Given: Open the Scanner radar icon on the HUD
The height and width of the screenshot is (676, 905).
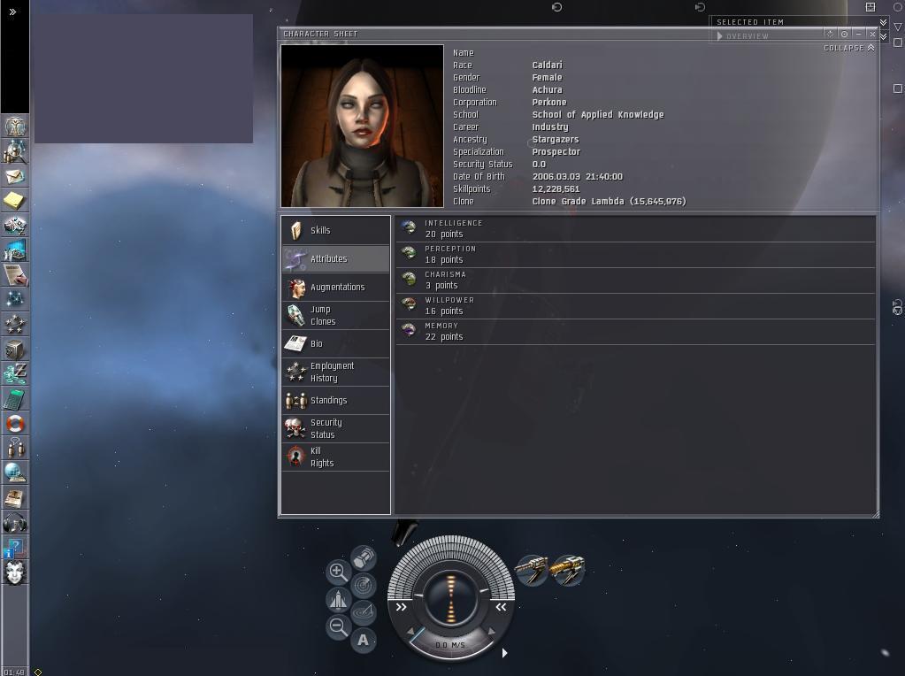Looking at the screenshot, I should pos(363,586).
